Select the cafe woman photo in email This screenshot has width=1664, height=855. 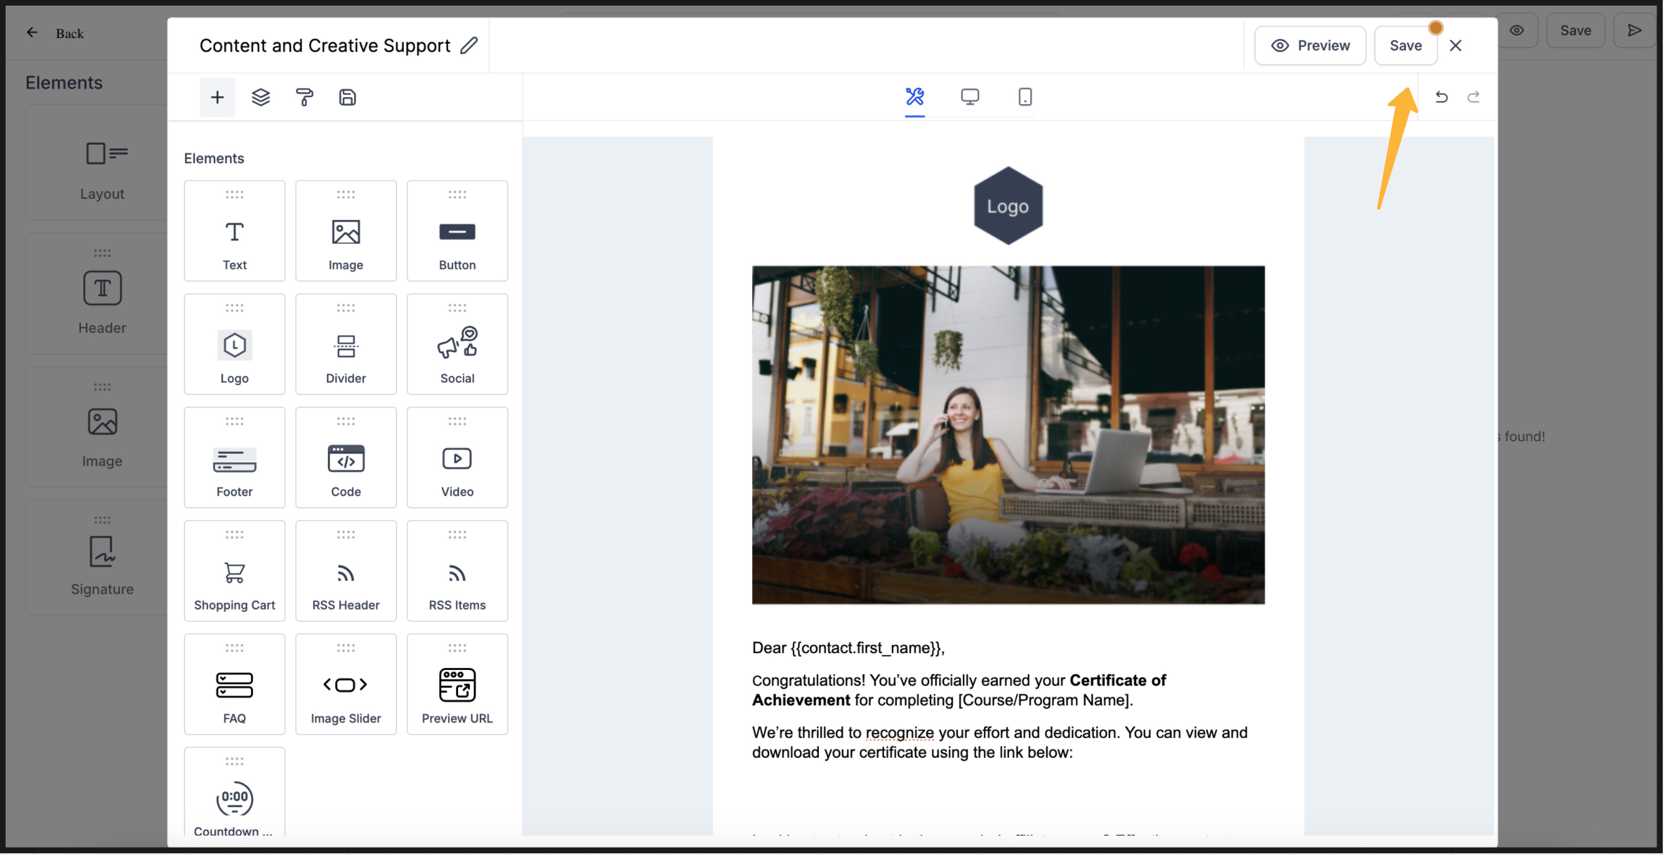[x=1008, y=434]
